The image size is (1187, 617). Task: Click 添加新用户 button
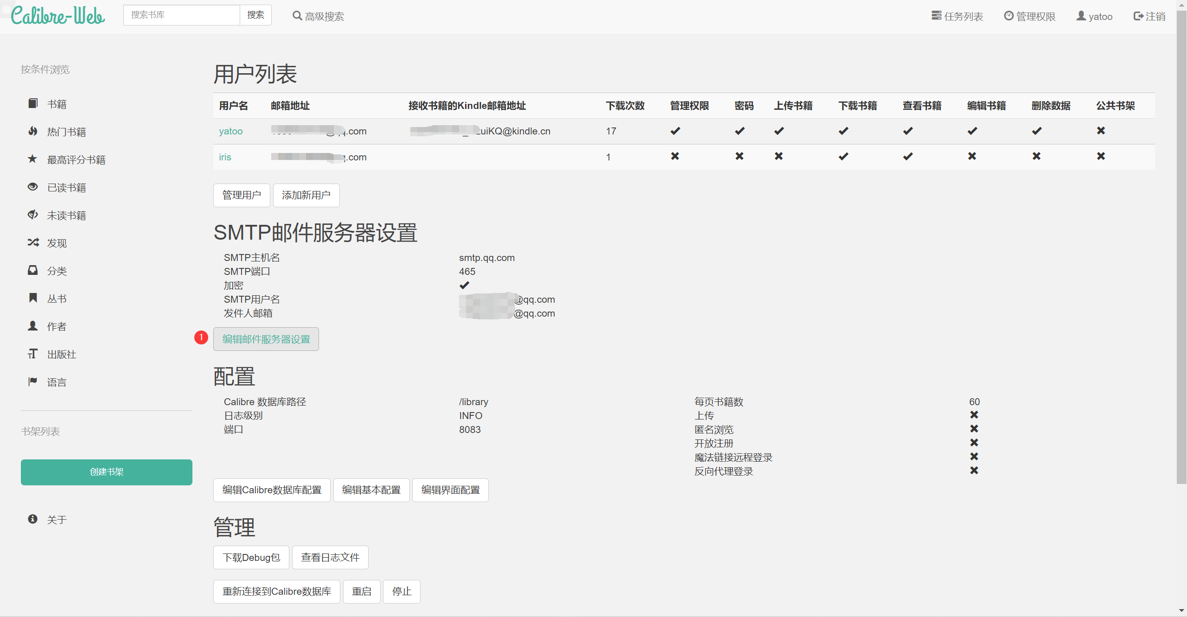(306, 195)
